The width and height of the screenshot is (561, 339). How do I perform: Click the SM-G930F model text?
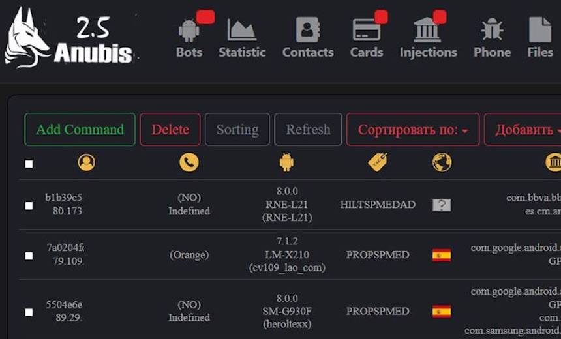click(287, 311)
